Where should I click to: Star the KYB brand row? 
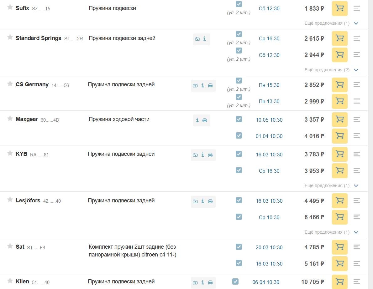10,153
